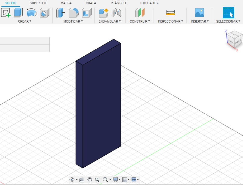This screenshot has width=243, height=185.
Task: Expand the SELECCIONAR menu
Action: 228,21
